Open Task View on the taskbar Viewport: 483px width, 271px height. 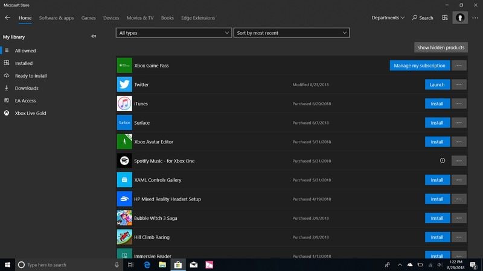(x=130, y=264)
